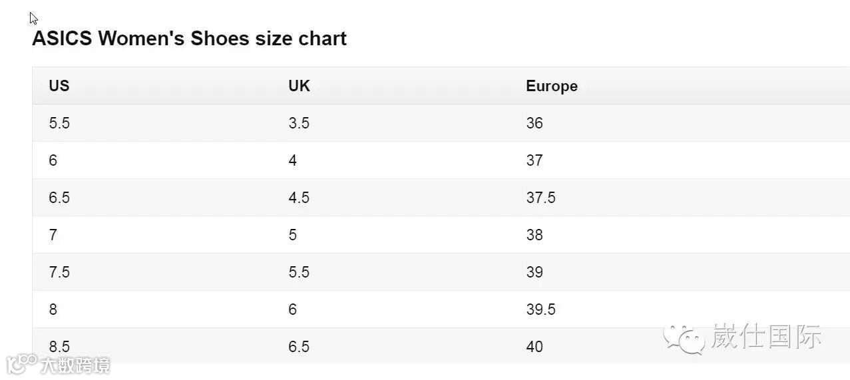
Task: Click UK size 4 cell
Action: pos(293,160)
